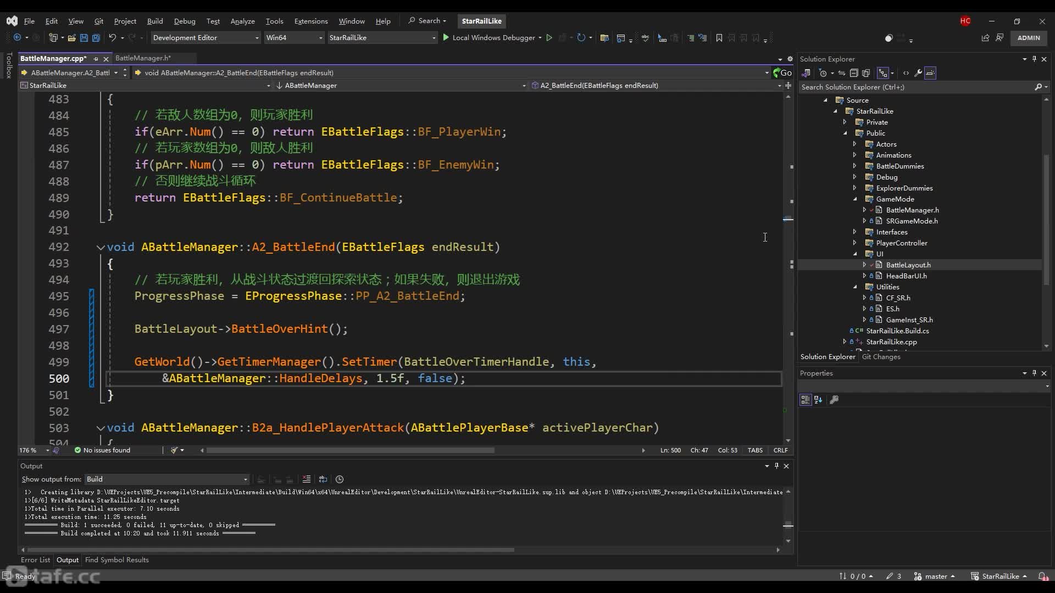Switch to the BattleManager.h tab
This screenshot has width=1055, height=593.
tap(142, 58)
